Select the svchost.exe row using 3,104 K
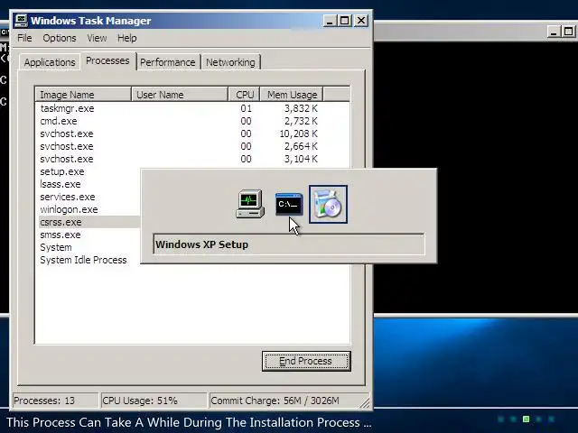 click(x=191, y=159)
